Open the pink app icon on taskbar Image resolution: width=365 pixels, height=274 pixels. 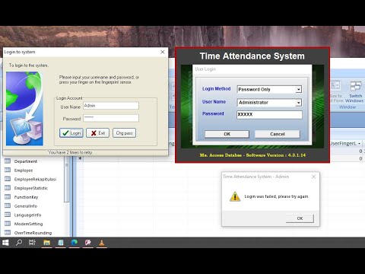[88, 243]
